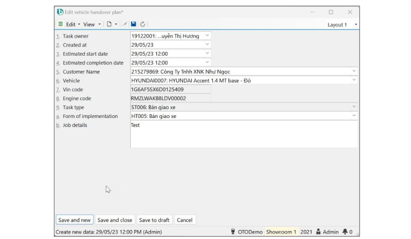Click the greyed-out edit pencil icon
The image size is (411, 239).
[124, 24]
